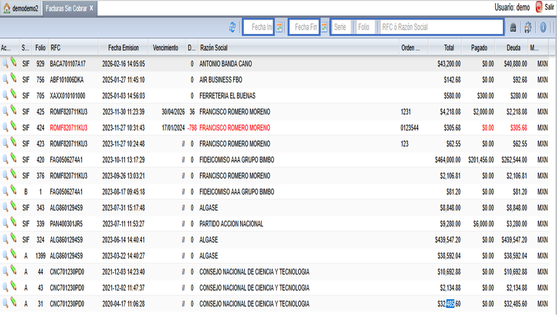
Task: Click the total $464,000.00 cell
Action: click(x=448, y=160)
